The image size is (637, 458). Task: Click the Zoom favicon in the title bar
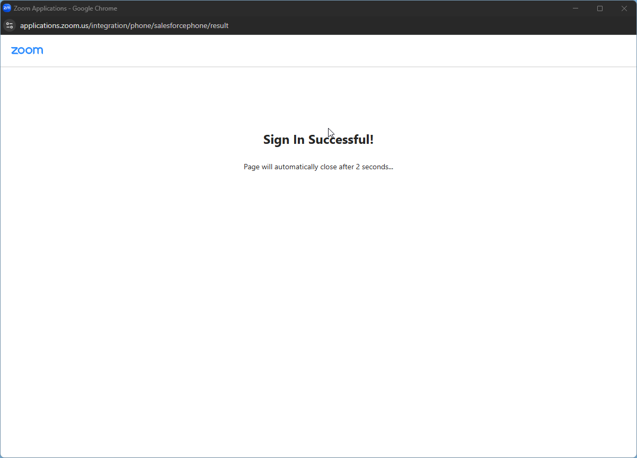click(x=7, y=8)
